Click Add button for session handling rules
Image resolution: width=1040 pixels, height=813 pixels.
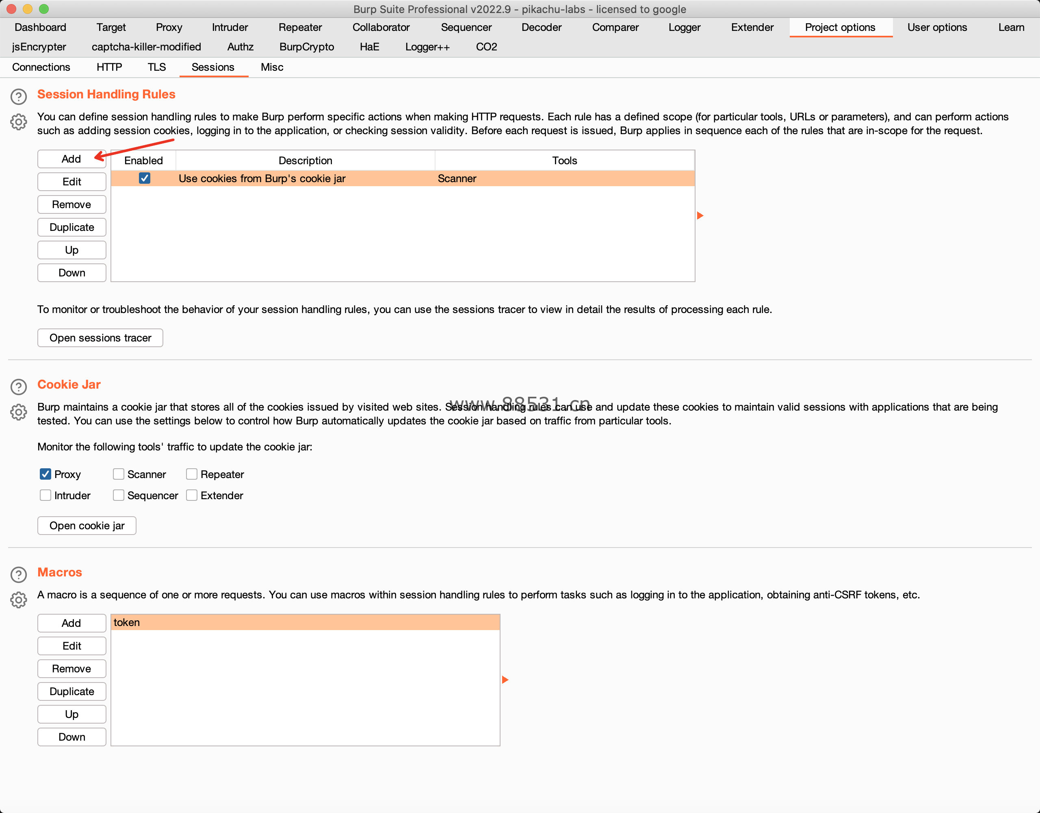[71, 159]
